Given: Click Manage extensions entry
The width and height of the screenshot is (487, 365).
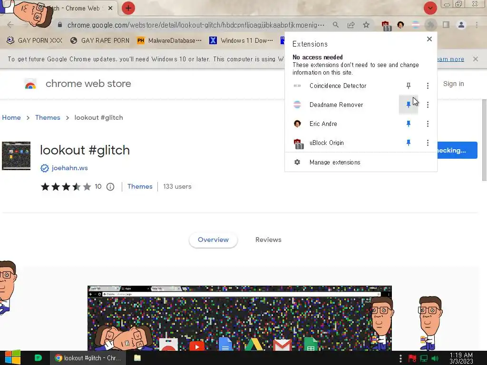Looking at the screenshot, I should [361, 163].
